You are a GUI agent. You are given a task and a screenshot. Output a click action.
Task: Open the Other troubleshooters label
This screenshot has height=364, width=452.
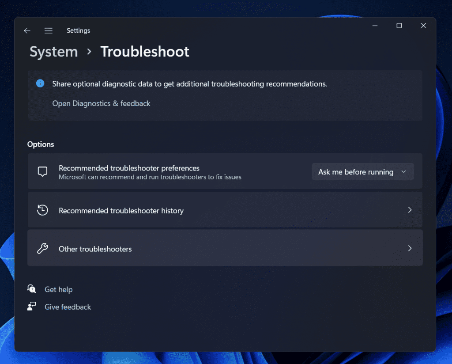[x=95, y=249]
